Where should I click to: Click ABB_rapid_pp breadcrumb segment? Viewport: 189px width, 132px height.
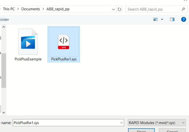point(58,9)
